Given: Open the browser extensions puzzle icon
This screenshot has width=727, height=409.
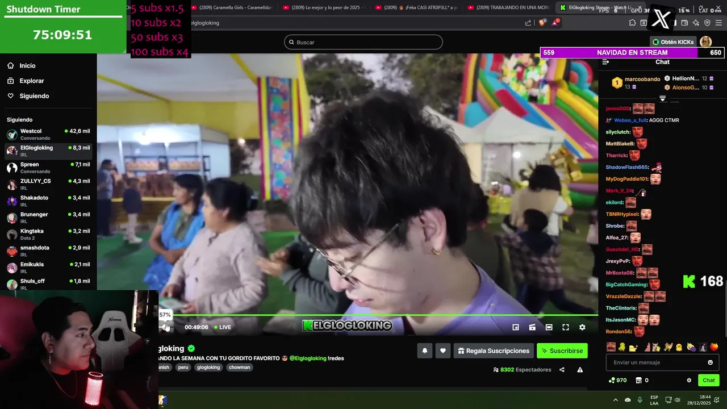Looking at the screenshot, I should pyautogui.click(x=632, y=23).
